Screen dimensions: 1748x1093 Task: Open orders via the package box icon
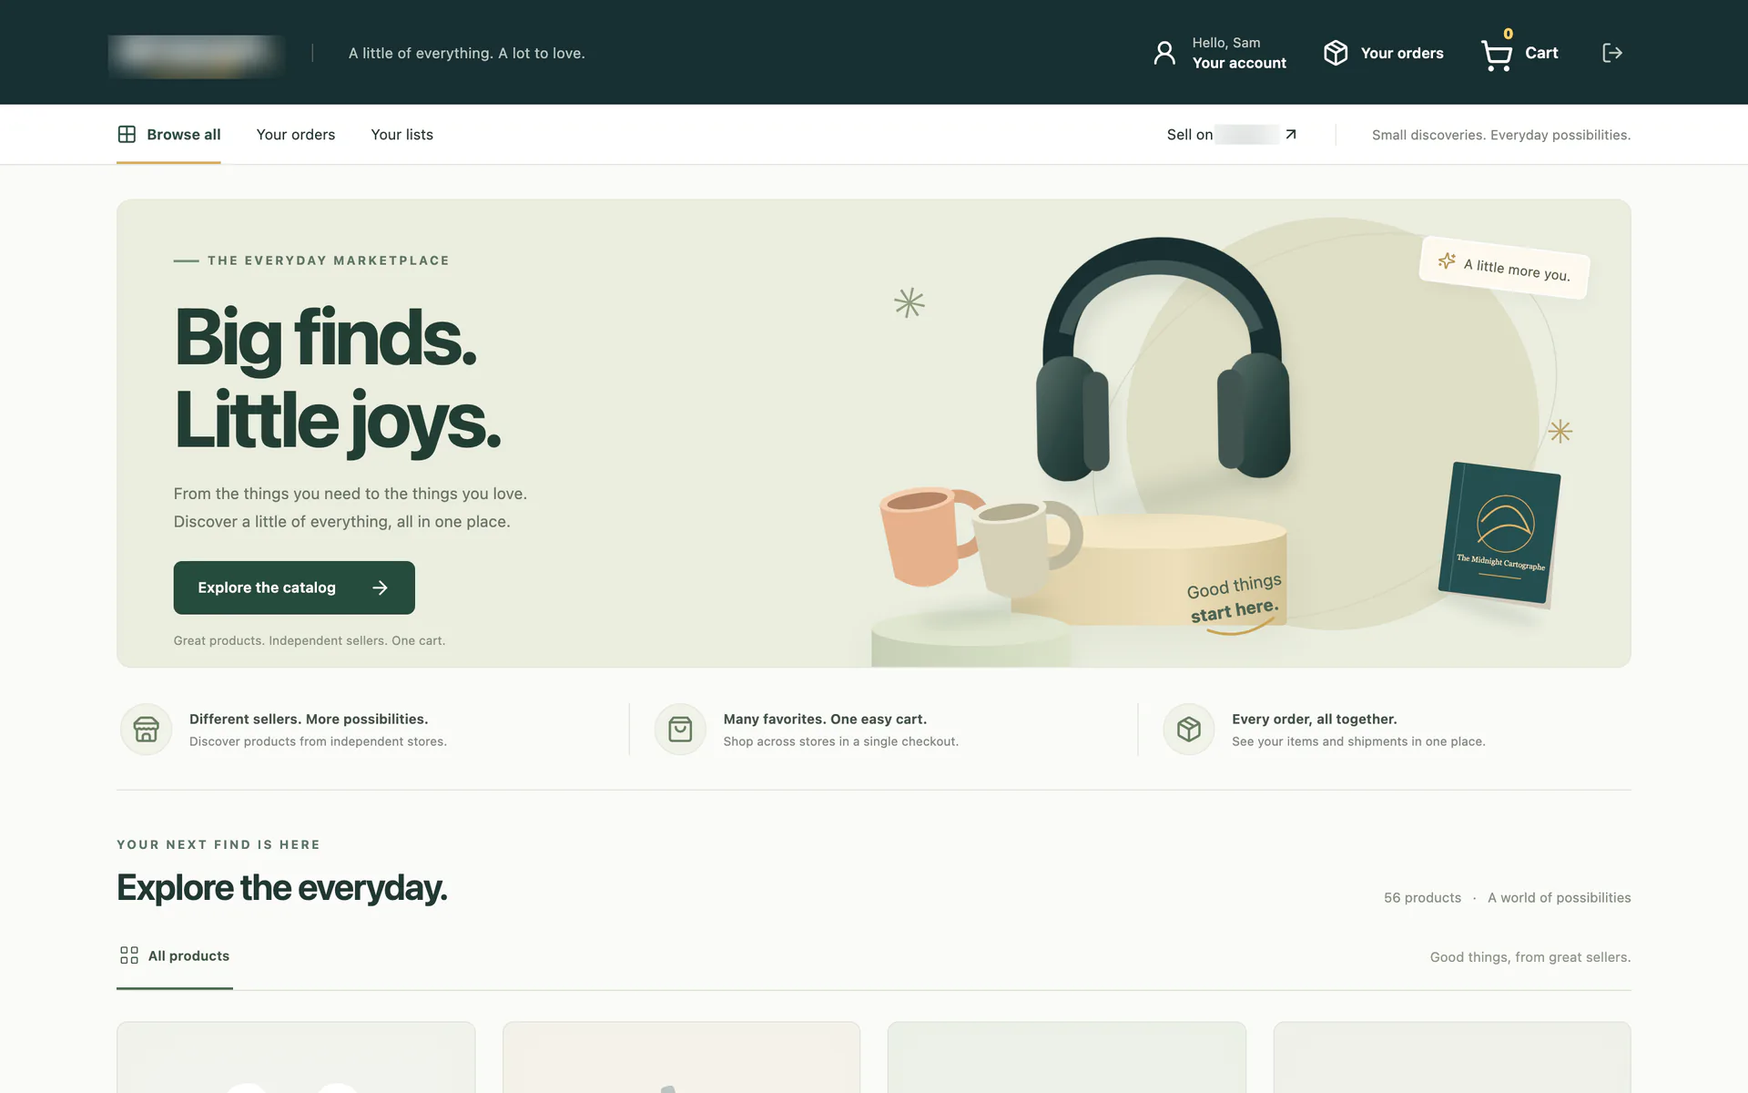pyautogui.click(x=1336, y=53)
